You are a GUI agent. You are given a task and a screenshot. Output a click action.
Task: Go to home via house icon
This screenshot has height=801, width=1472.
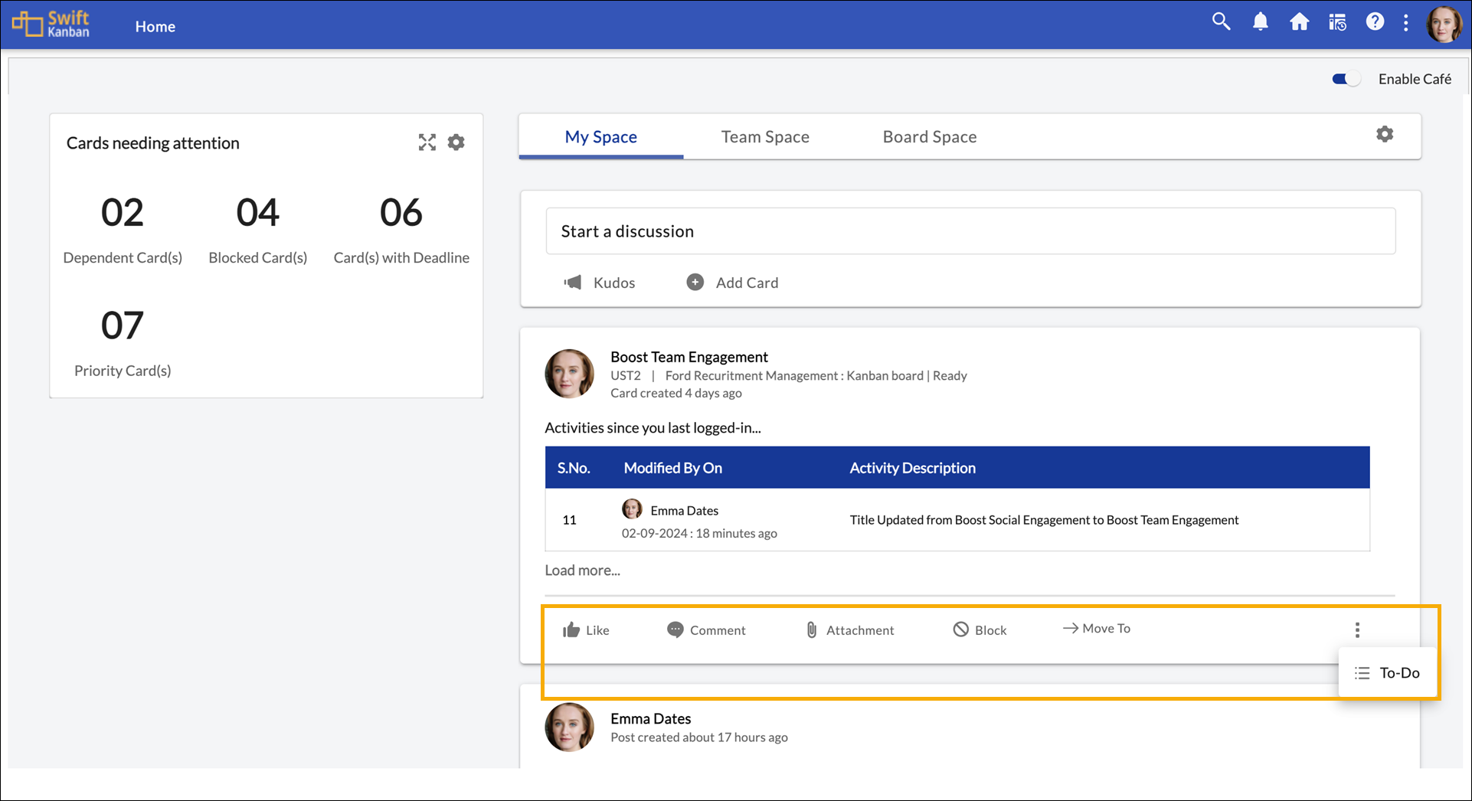pos(1299,22)
